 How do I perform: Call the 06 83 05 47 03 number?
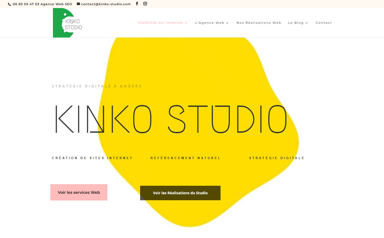pyautogui.click(x=26, y=4)
